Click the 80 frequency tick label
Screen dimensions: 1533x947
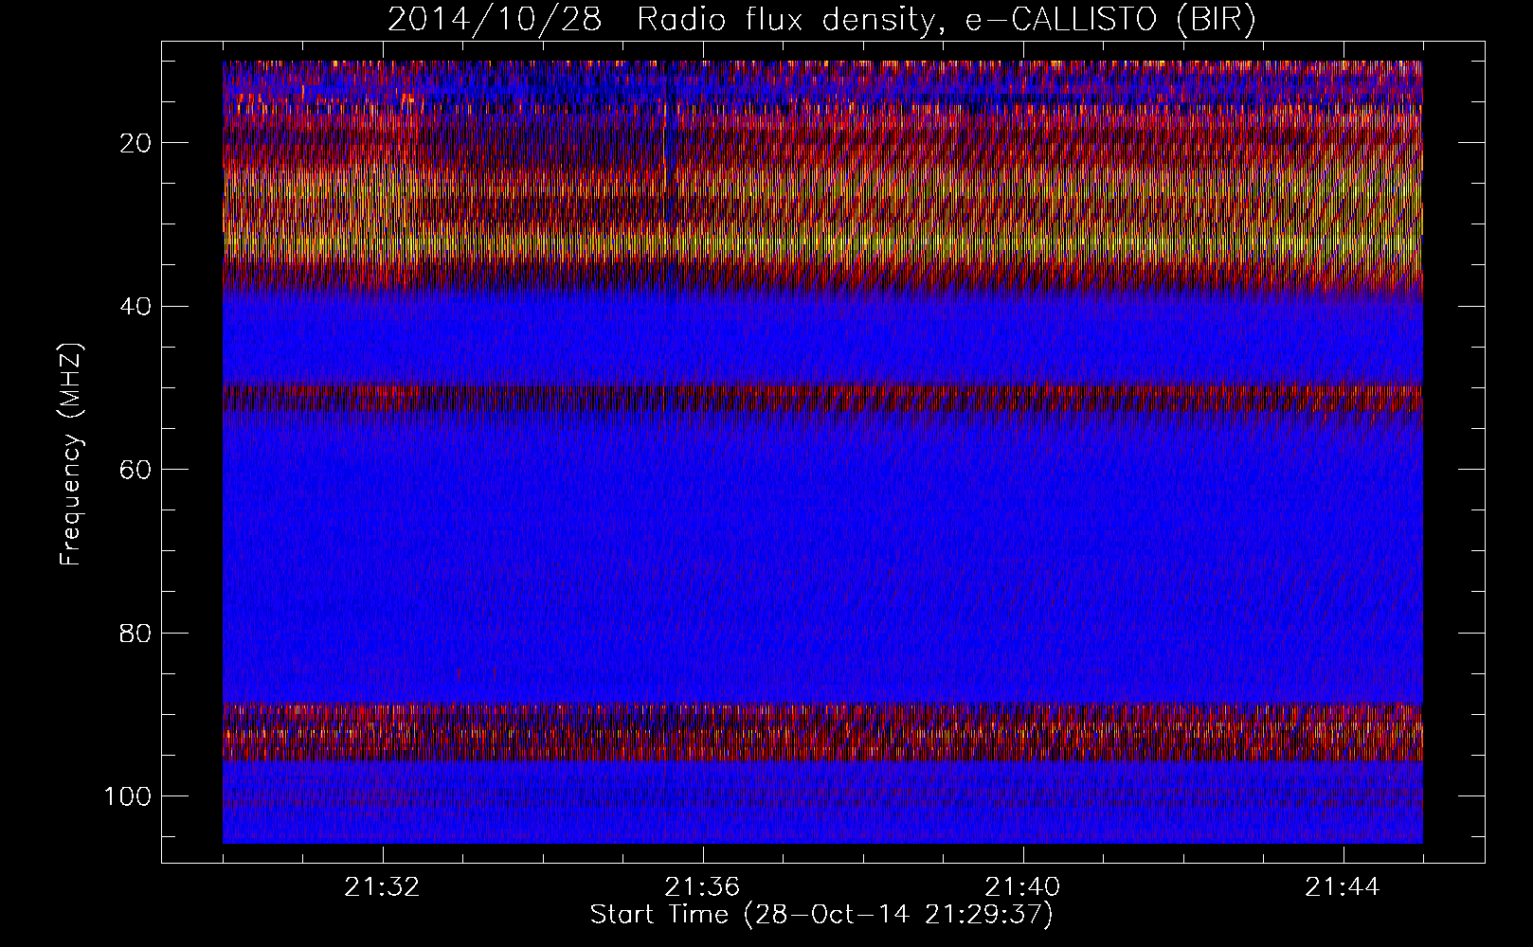click(x=134, y=633)
